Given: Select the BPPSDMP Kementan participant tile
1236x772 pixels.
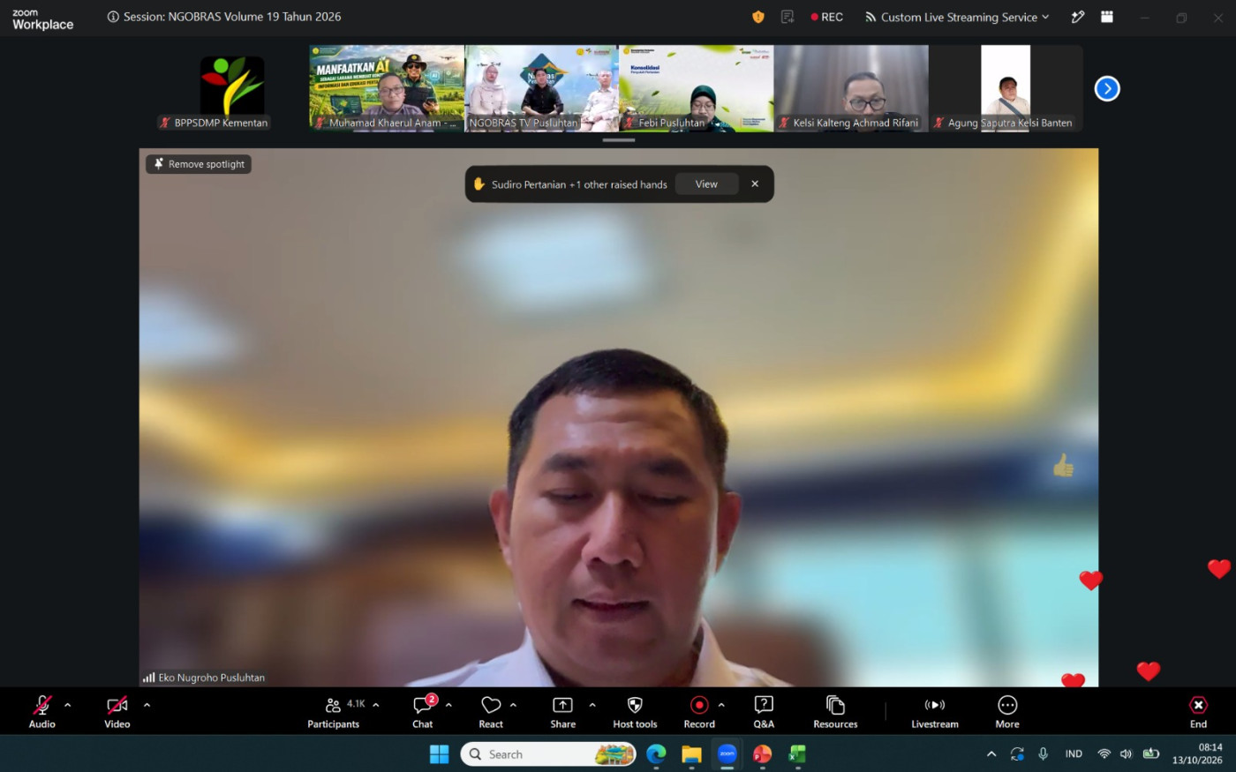Looking at the screenshot, I should pyautogui.click(x=232, y=89).
